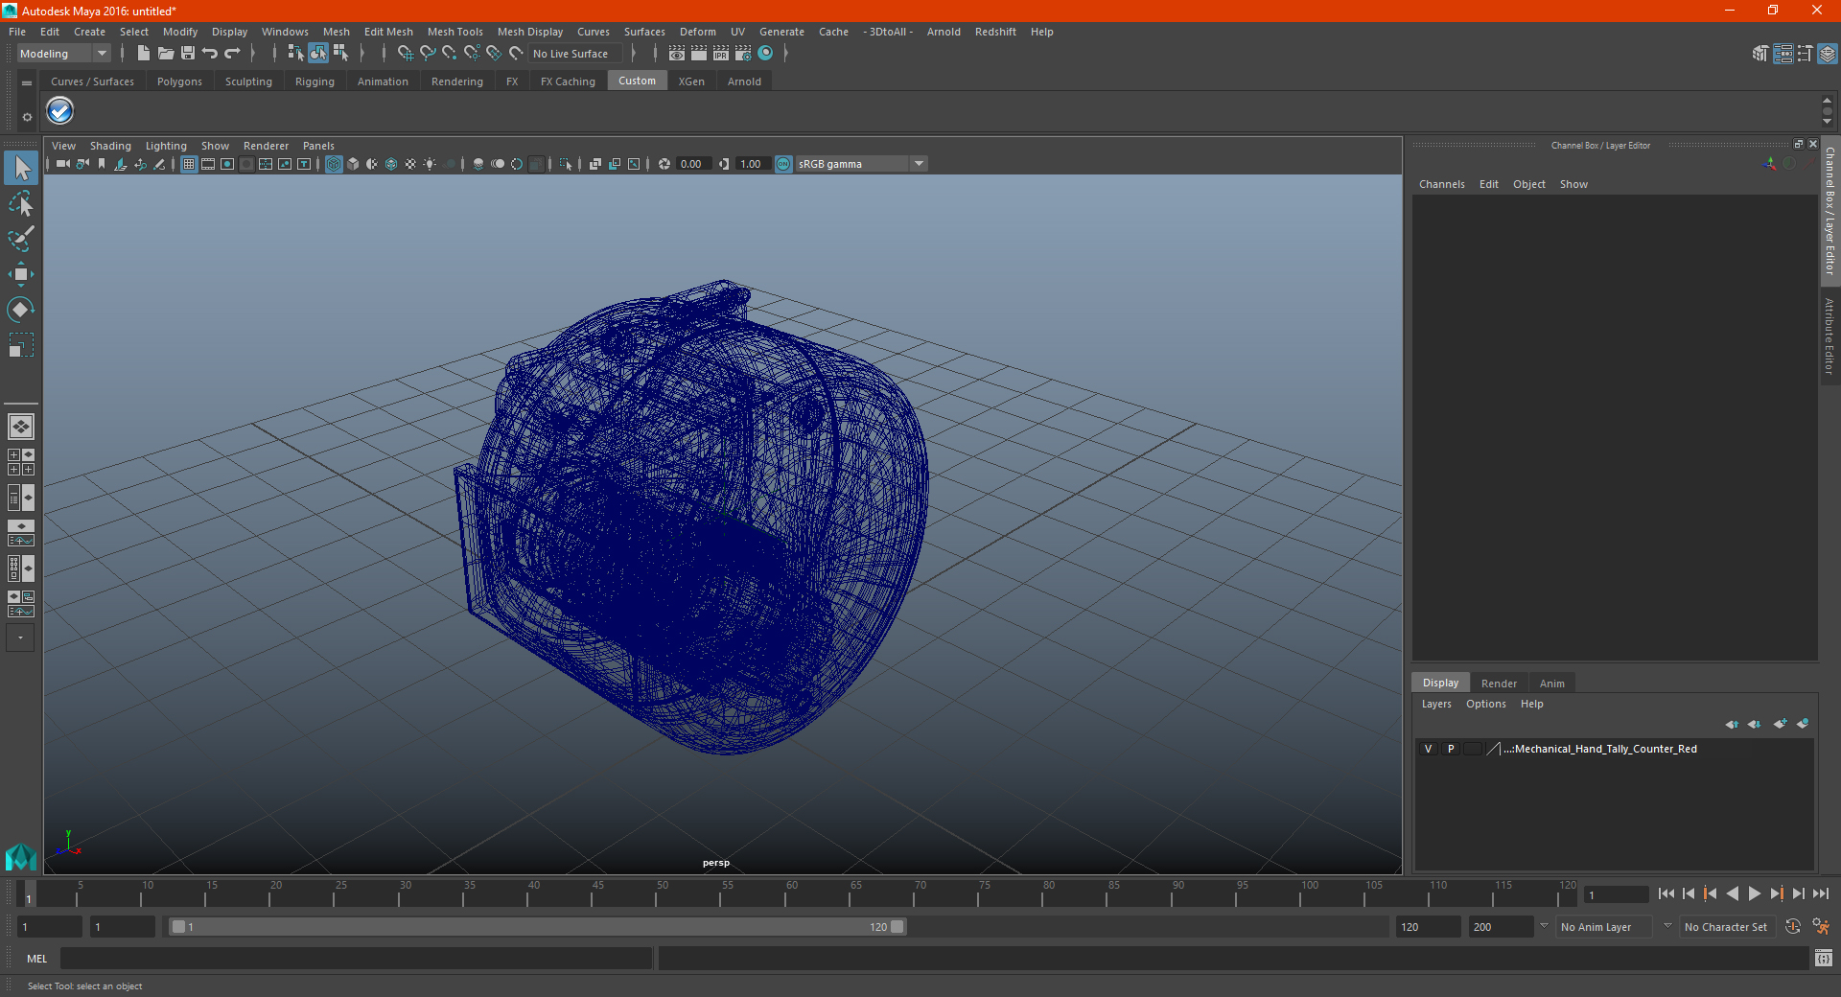Enable snap to grids magnet icon
1841x997 pixels.
406,54
